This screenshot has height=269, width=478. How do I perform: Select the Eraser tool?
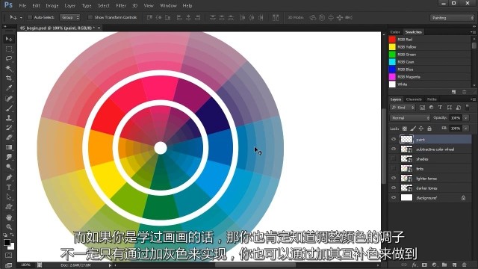9,137
